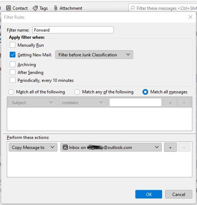Select Match any of the following
The width and height of the screenshot is (197, 205).
tap(77, 92)
